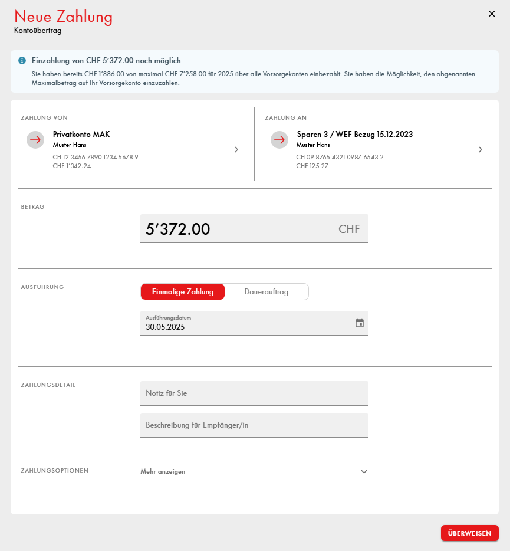Focus the amount field showing 5'372.00
Image resolution: width=510 pixels, height=551 pixels.
[x=254, y=229]
